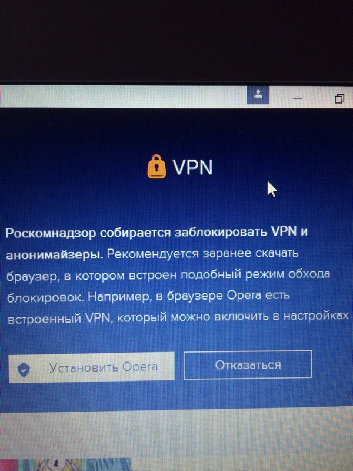Viewport: 353px width, 471px height.
Task: Decline the offer with "Отказаться"
Action: pyautogui.click(x=248, y=364)
